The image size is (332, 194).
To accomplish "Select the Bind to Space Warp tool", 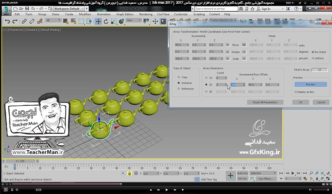I will tap(39, 22).
